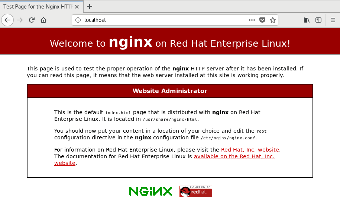Reload the current page

[x=32, y=20]
